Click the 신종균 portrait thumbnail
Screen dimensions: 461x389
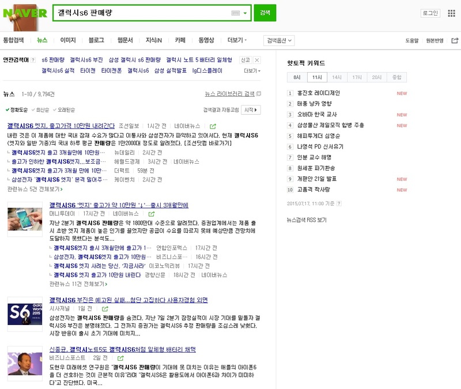(25, 364)
